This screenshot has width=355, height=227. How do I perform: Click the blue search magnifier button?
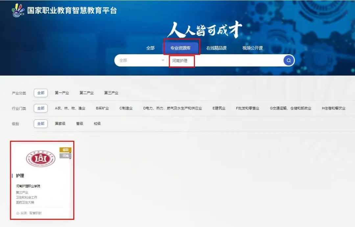289,61
